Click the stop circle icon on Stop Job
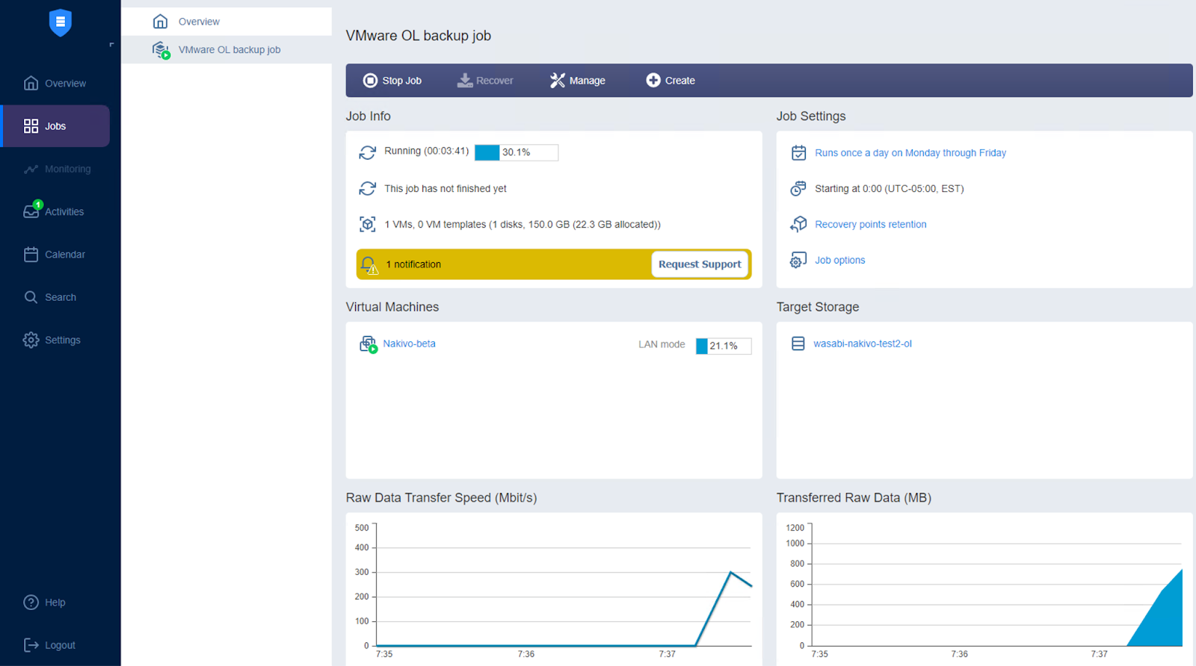Viewport: 1196px width, 666px height. (x=370, y=81)
